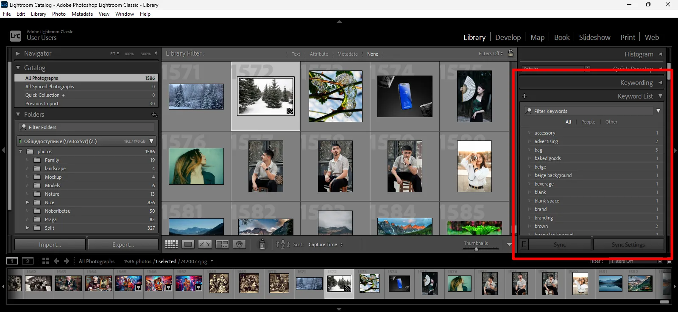Hide the filmstrip with the bottom arrow
The image size is (678, 312).
(339, 309)
